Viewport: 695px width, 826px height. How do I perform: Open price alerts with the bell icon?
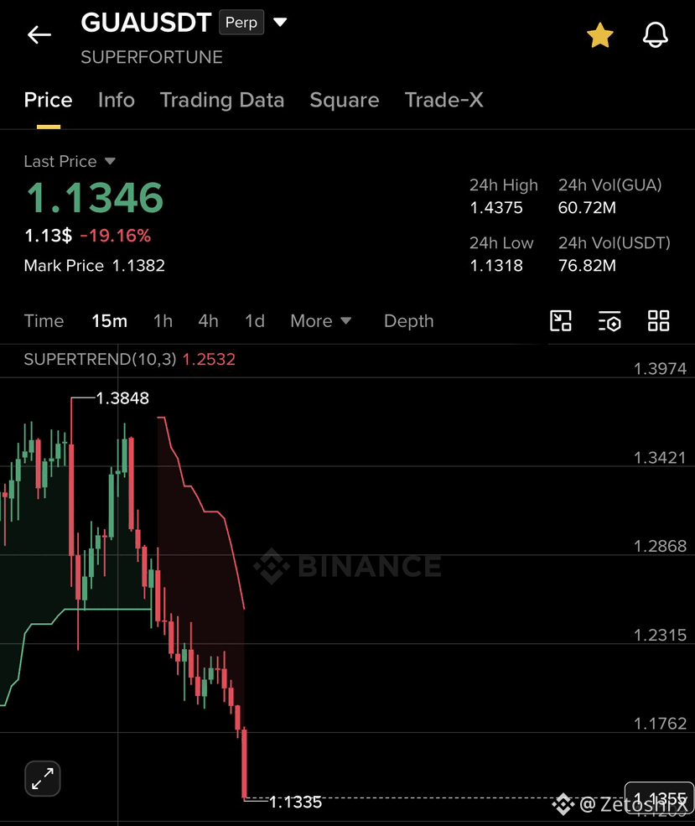coord(655,35)
